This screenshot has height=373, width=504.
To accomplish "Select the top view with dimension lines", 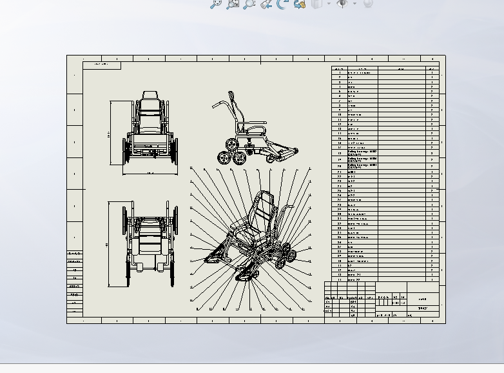I will tap(142, 244).
